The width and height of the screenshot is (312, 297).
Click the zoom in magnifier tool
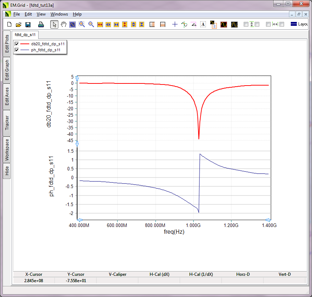[x=82, y=24]
